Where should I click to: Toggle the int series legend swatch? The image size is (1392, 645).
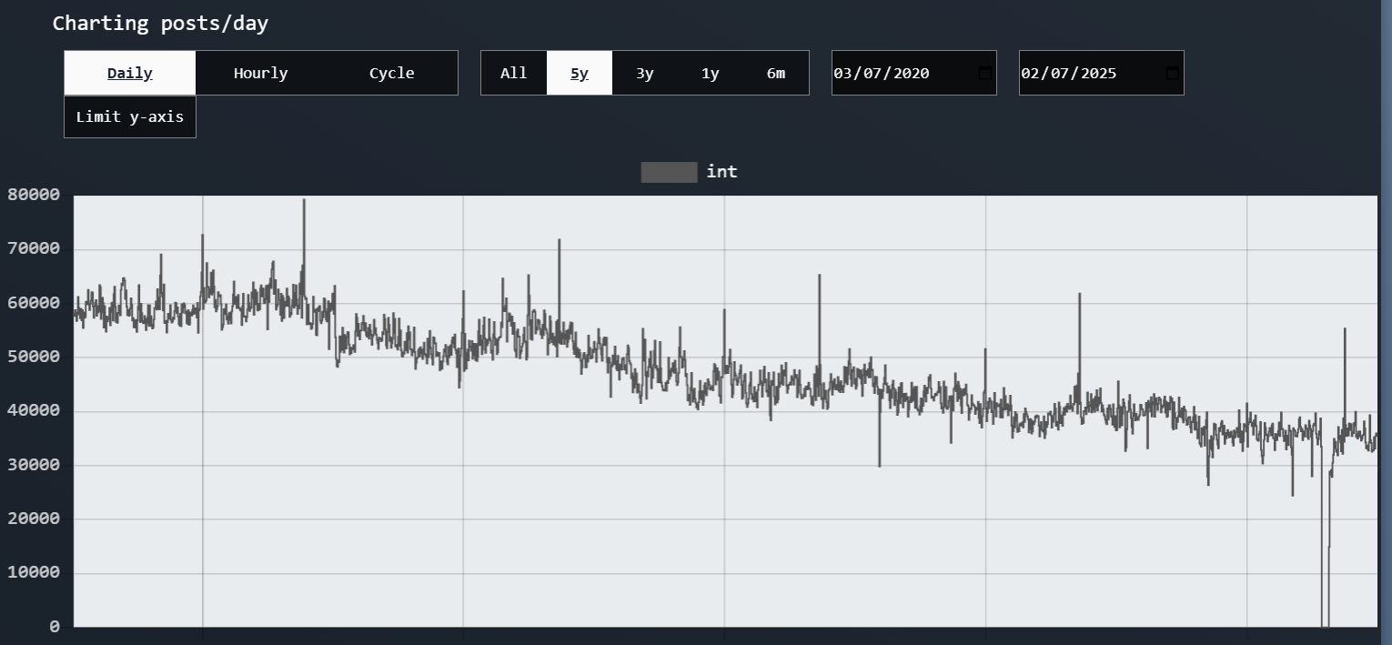click(669, 172)
